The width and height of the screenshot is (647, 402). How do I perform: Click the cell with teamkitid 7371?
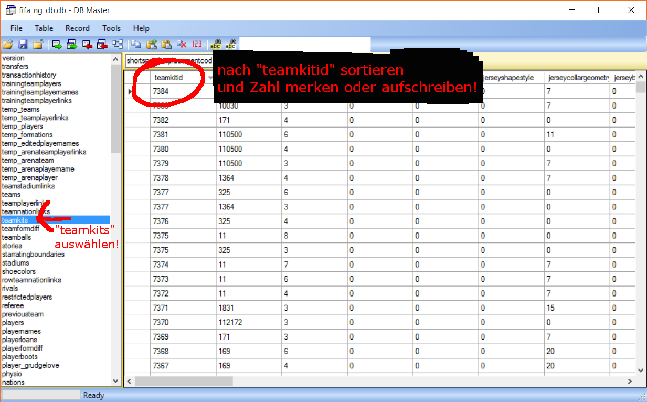(183, 308)
